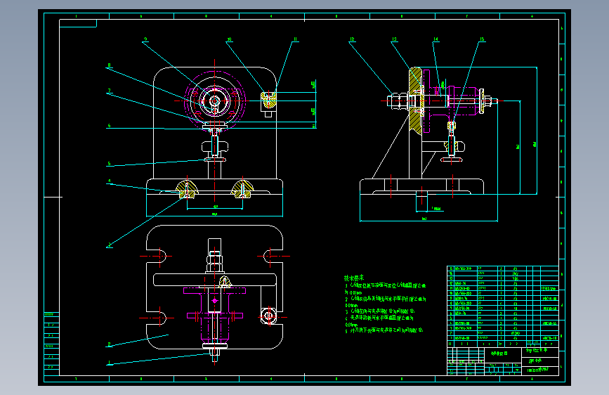The width and height of the screenshot is (609, 395).
Task: Click part callout number 7
Action: [109, 91]
